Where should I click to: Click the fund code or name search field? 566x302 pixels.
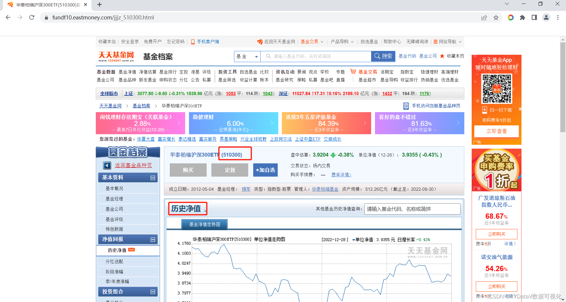point(316,56)
